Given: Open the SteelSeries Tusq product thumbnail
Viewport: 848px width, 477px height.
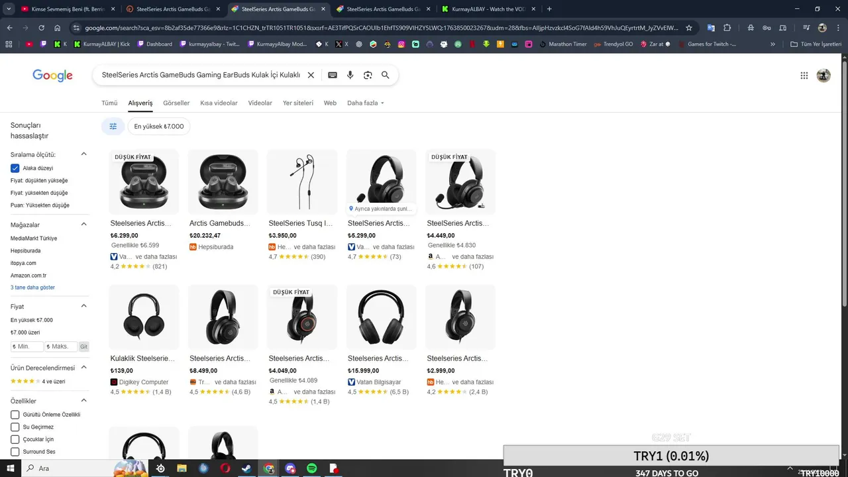Looking at the screenshot, I should (x=302, y=182).
